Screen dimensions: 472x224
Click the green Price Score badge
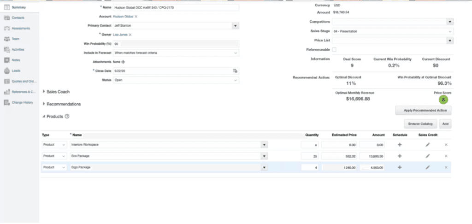(x=443, y=100)
